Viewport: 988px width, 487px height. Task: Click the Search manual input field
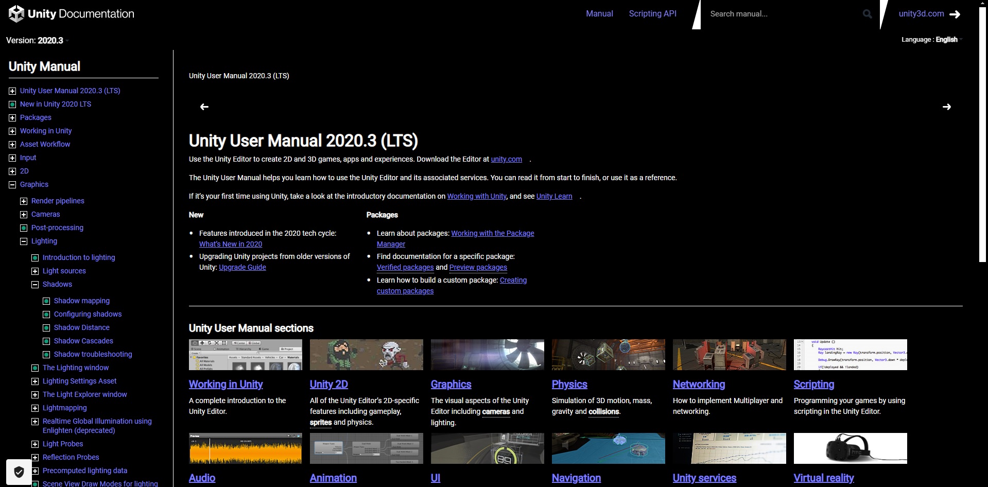coord(783,14)
